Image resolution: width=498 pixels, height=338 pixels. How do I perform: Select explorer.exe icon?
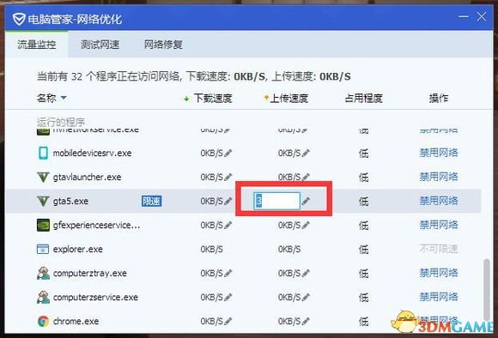point(43,249)
